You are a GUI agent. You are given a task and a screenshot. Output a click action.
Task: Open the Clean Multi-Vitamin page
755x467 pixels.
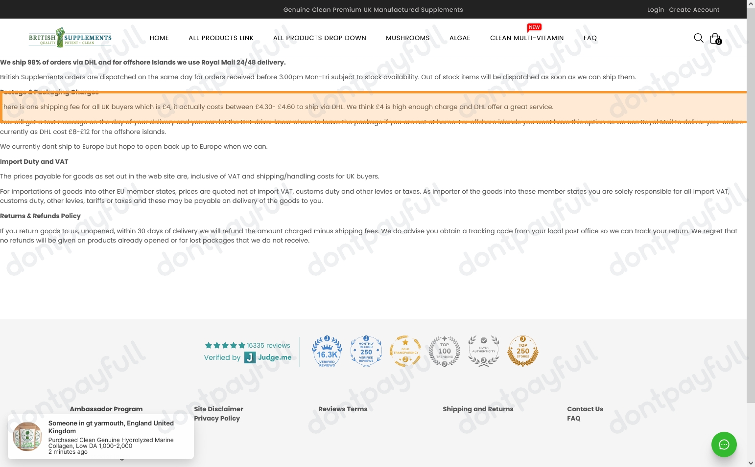(527, 38)
